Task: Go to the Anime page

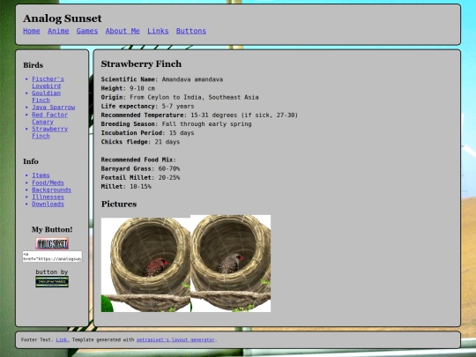Action: click(x=58, y=31)
